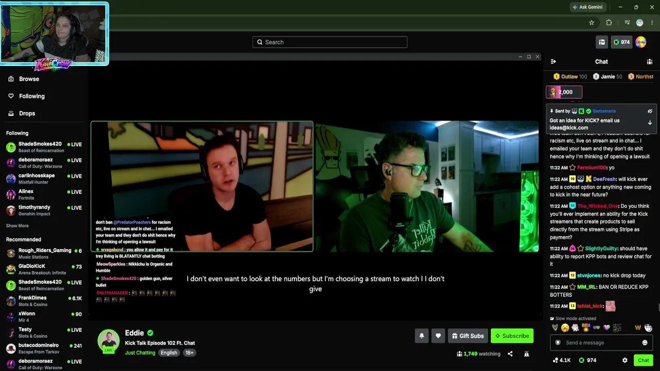Viewport: 660px width, 371px height.
Task: Open the carlinhosskape channel in the sidebar
Action: (44, 179)
